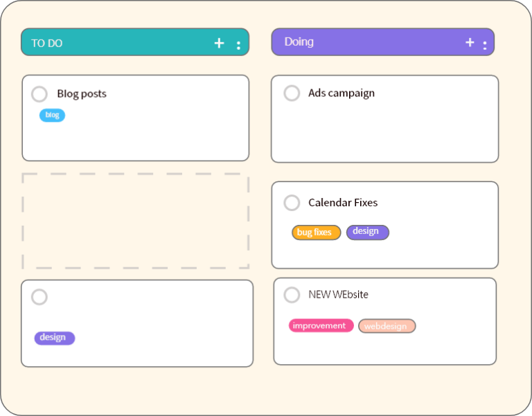This screenshot has height=416, width=532.
Task: Add a card to the Doing column
Action: [x=470, y=42]
